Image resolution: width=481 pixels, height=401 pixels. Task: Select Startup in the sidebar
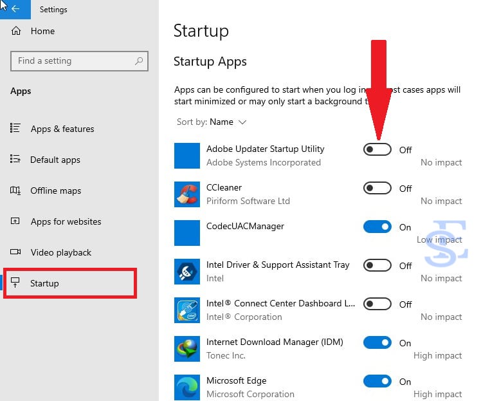click(x=44, y=283)
